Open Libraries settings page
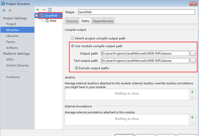Screen dimensions: 199x136 (12, 36)
